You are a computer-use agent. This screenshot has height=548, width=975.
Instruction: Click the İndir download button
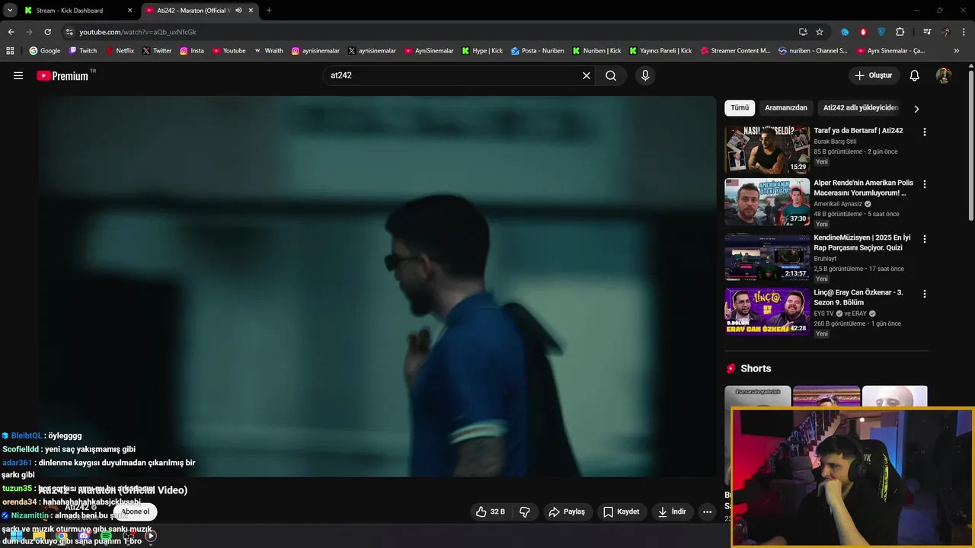(672, 511)
